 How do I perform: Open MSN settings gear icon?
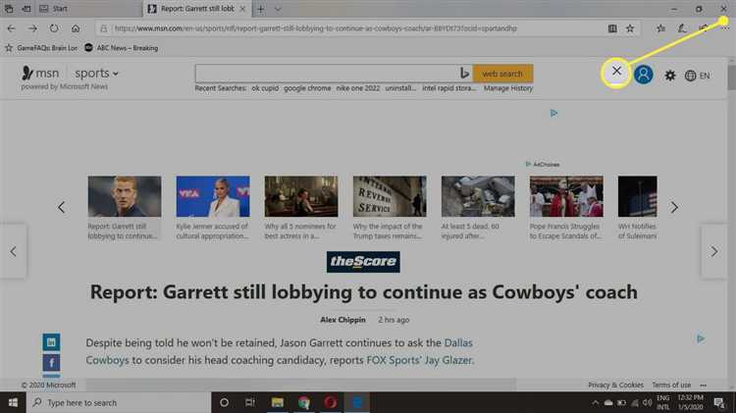(670, 76)
